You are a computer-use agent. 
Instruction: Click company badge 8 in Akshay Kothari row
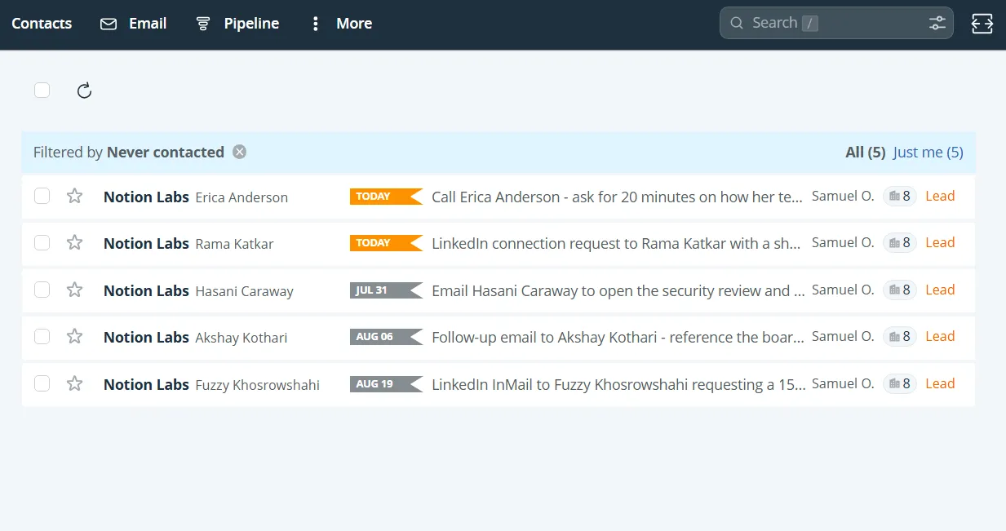pos(900,336)
